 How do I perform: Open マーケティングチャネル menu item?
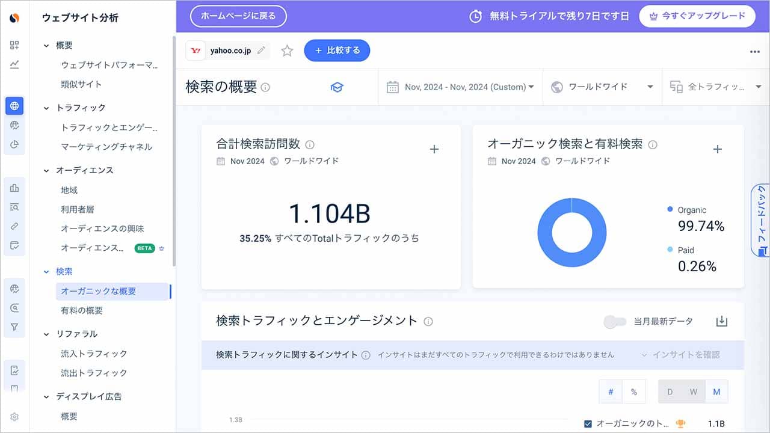click(x=106, y=147)
